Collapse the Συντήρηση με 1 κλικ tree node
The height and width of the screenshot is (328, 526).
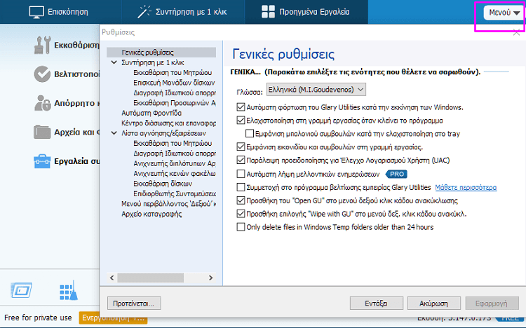pyautogui.click(x=114, y=62)
